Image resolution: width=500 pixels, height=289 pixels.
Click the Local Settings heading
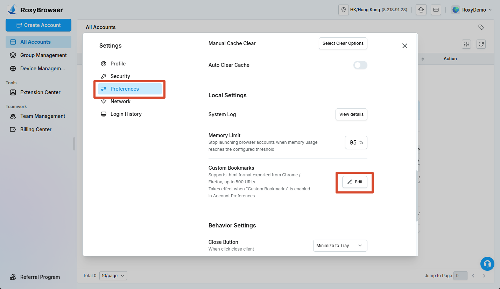click(x=227, y=96)
